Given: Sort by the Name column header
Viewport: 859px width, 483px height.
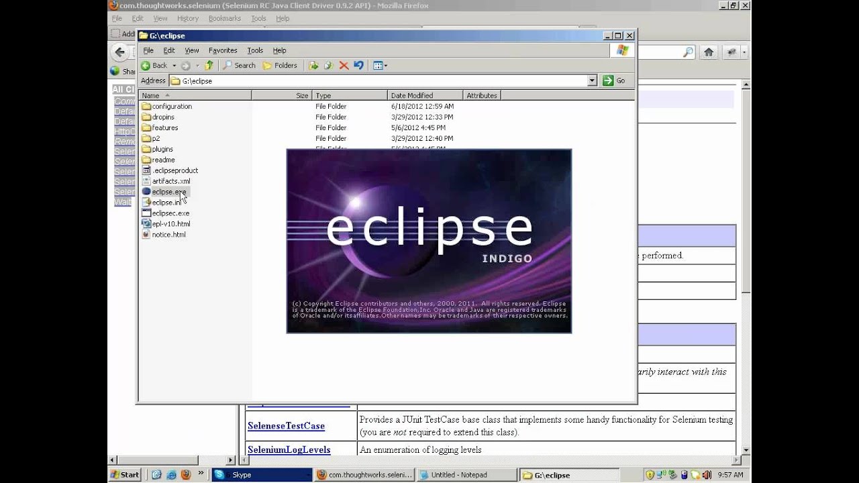Looking at the screenshot, I should [x=195, y=95].
